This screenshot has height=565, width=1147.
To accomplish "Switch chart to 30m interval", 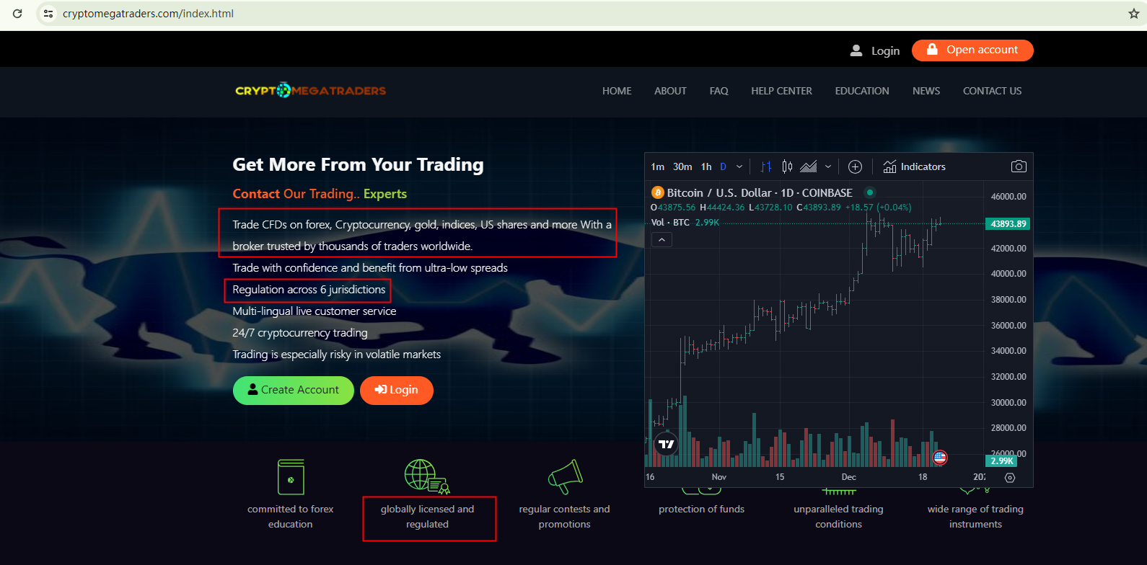I will [682, 166].
